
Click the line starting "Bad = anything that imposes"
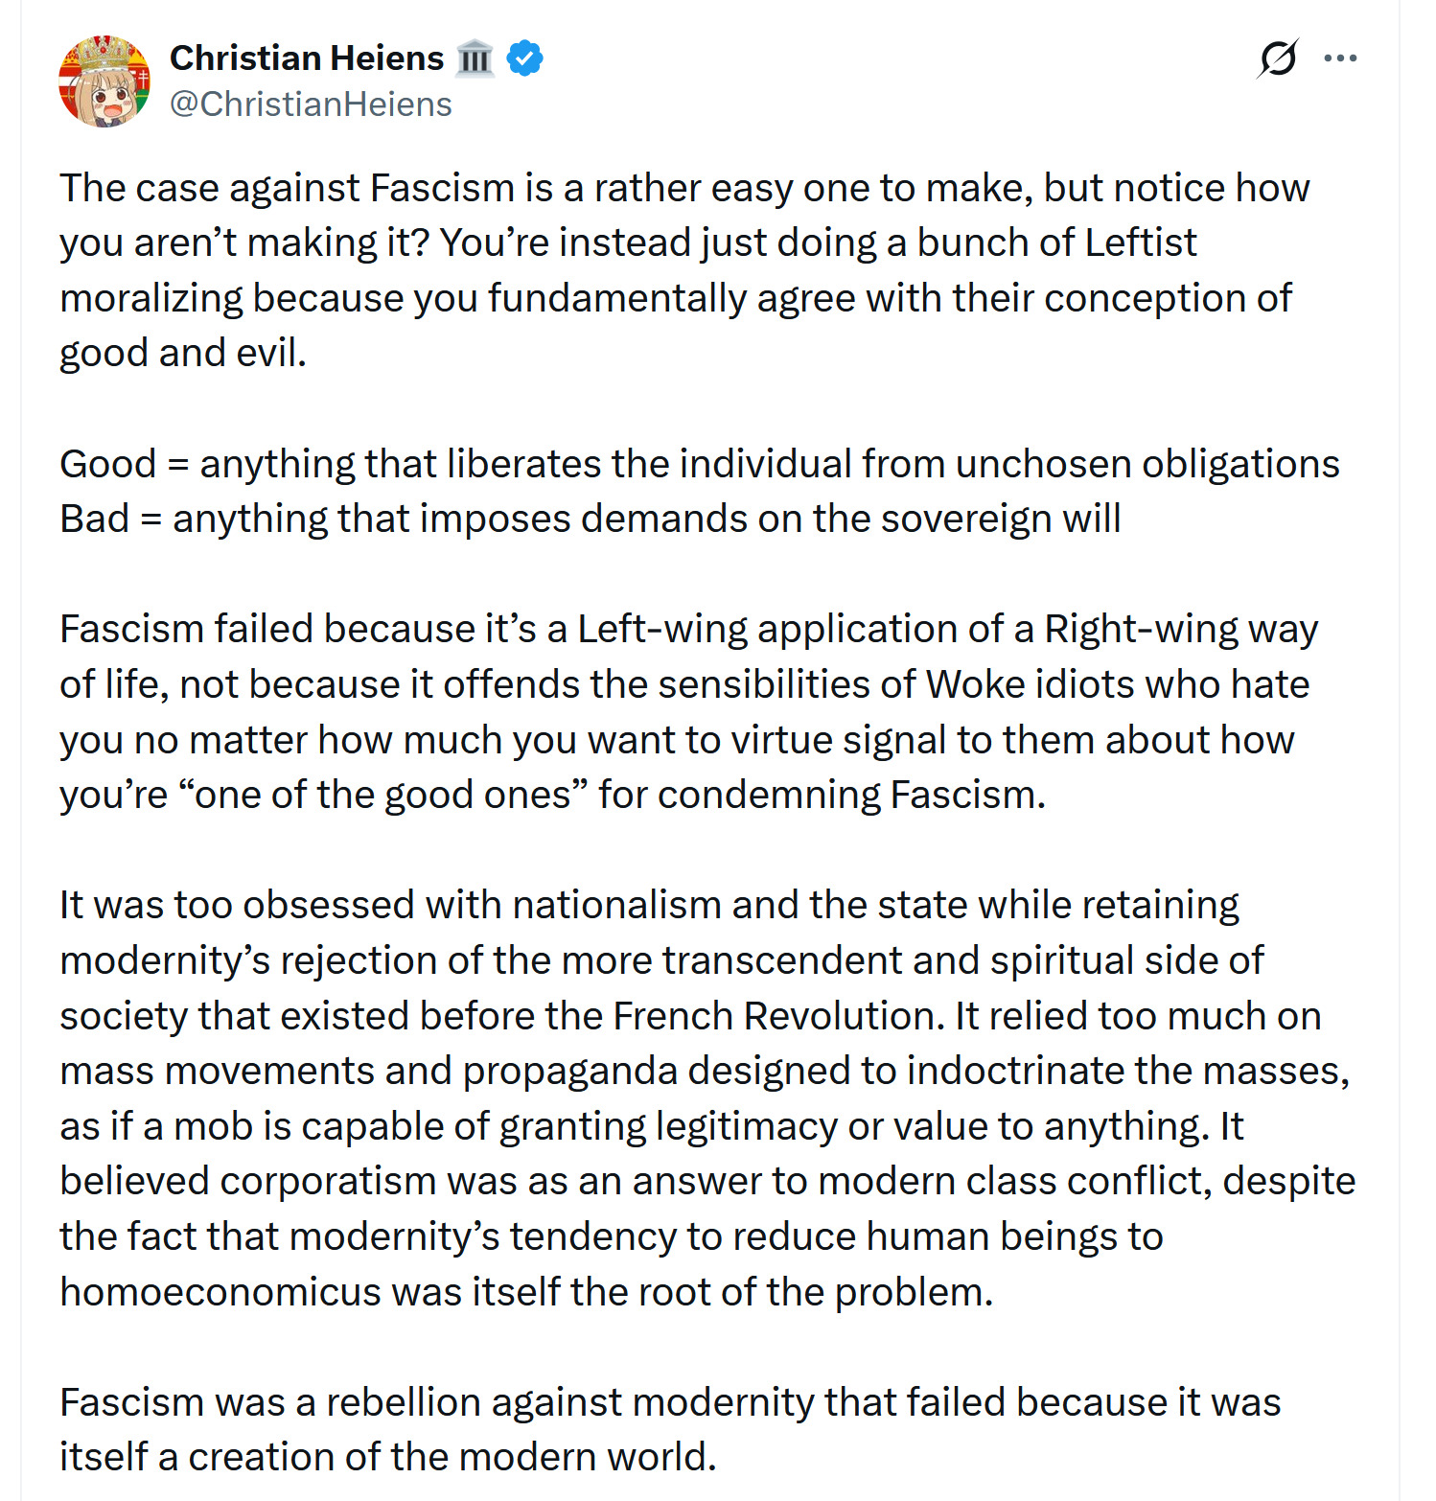591,519
